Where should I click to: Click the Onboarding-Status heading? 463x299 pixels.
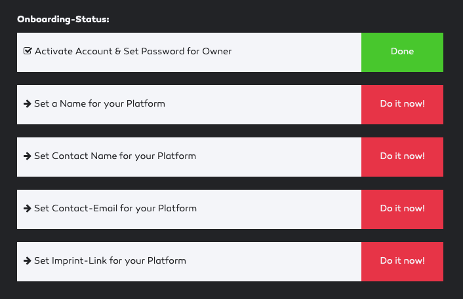tap(63, 19)
